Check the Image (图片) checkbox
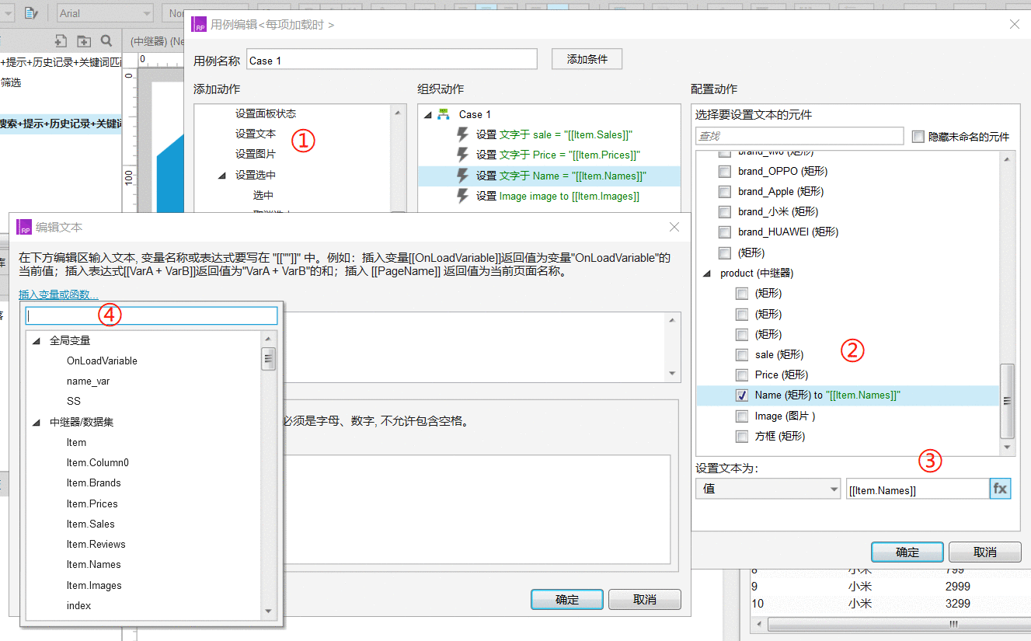 coord(742,416)
